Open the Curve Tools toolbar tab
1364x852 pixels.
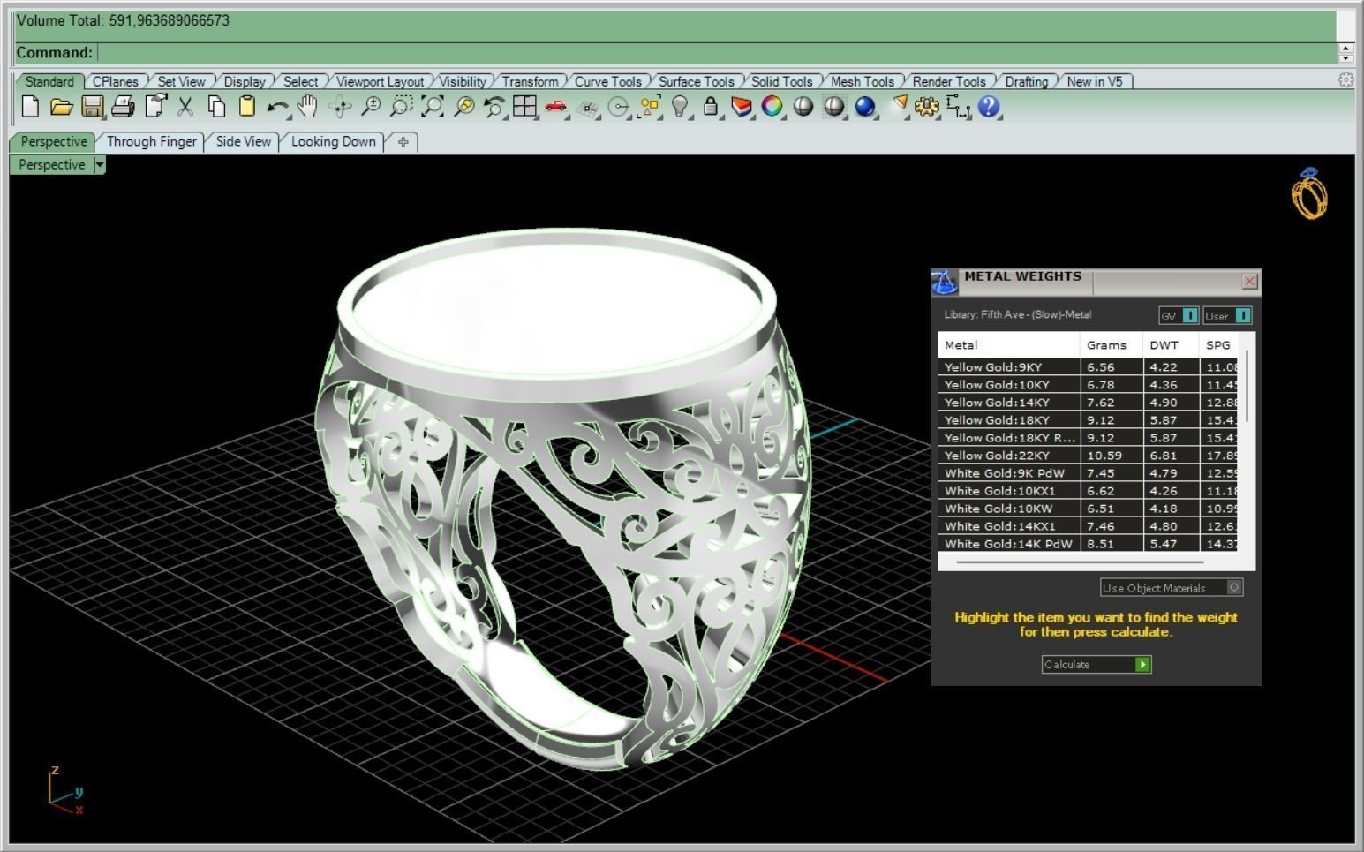coord(607,81)
